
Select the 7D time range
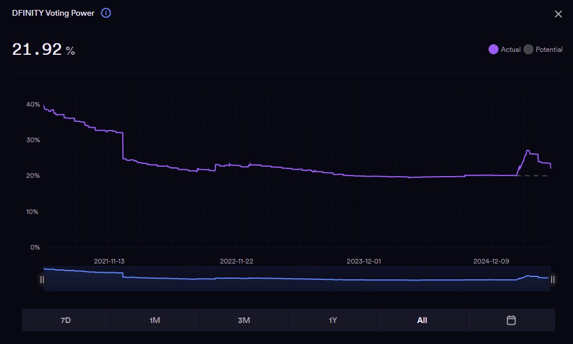(x=66, y=320)
